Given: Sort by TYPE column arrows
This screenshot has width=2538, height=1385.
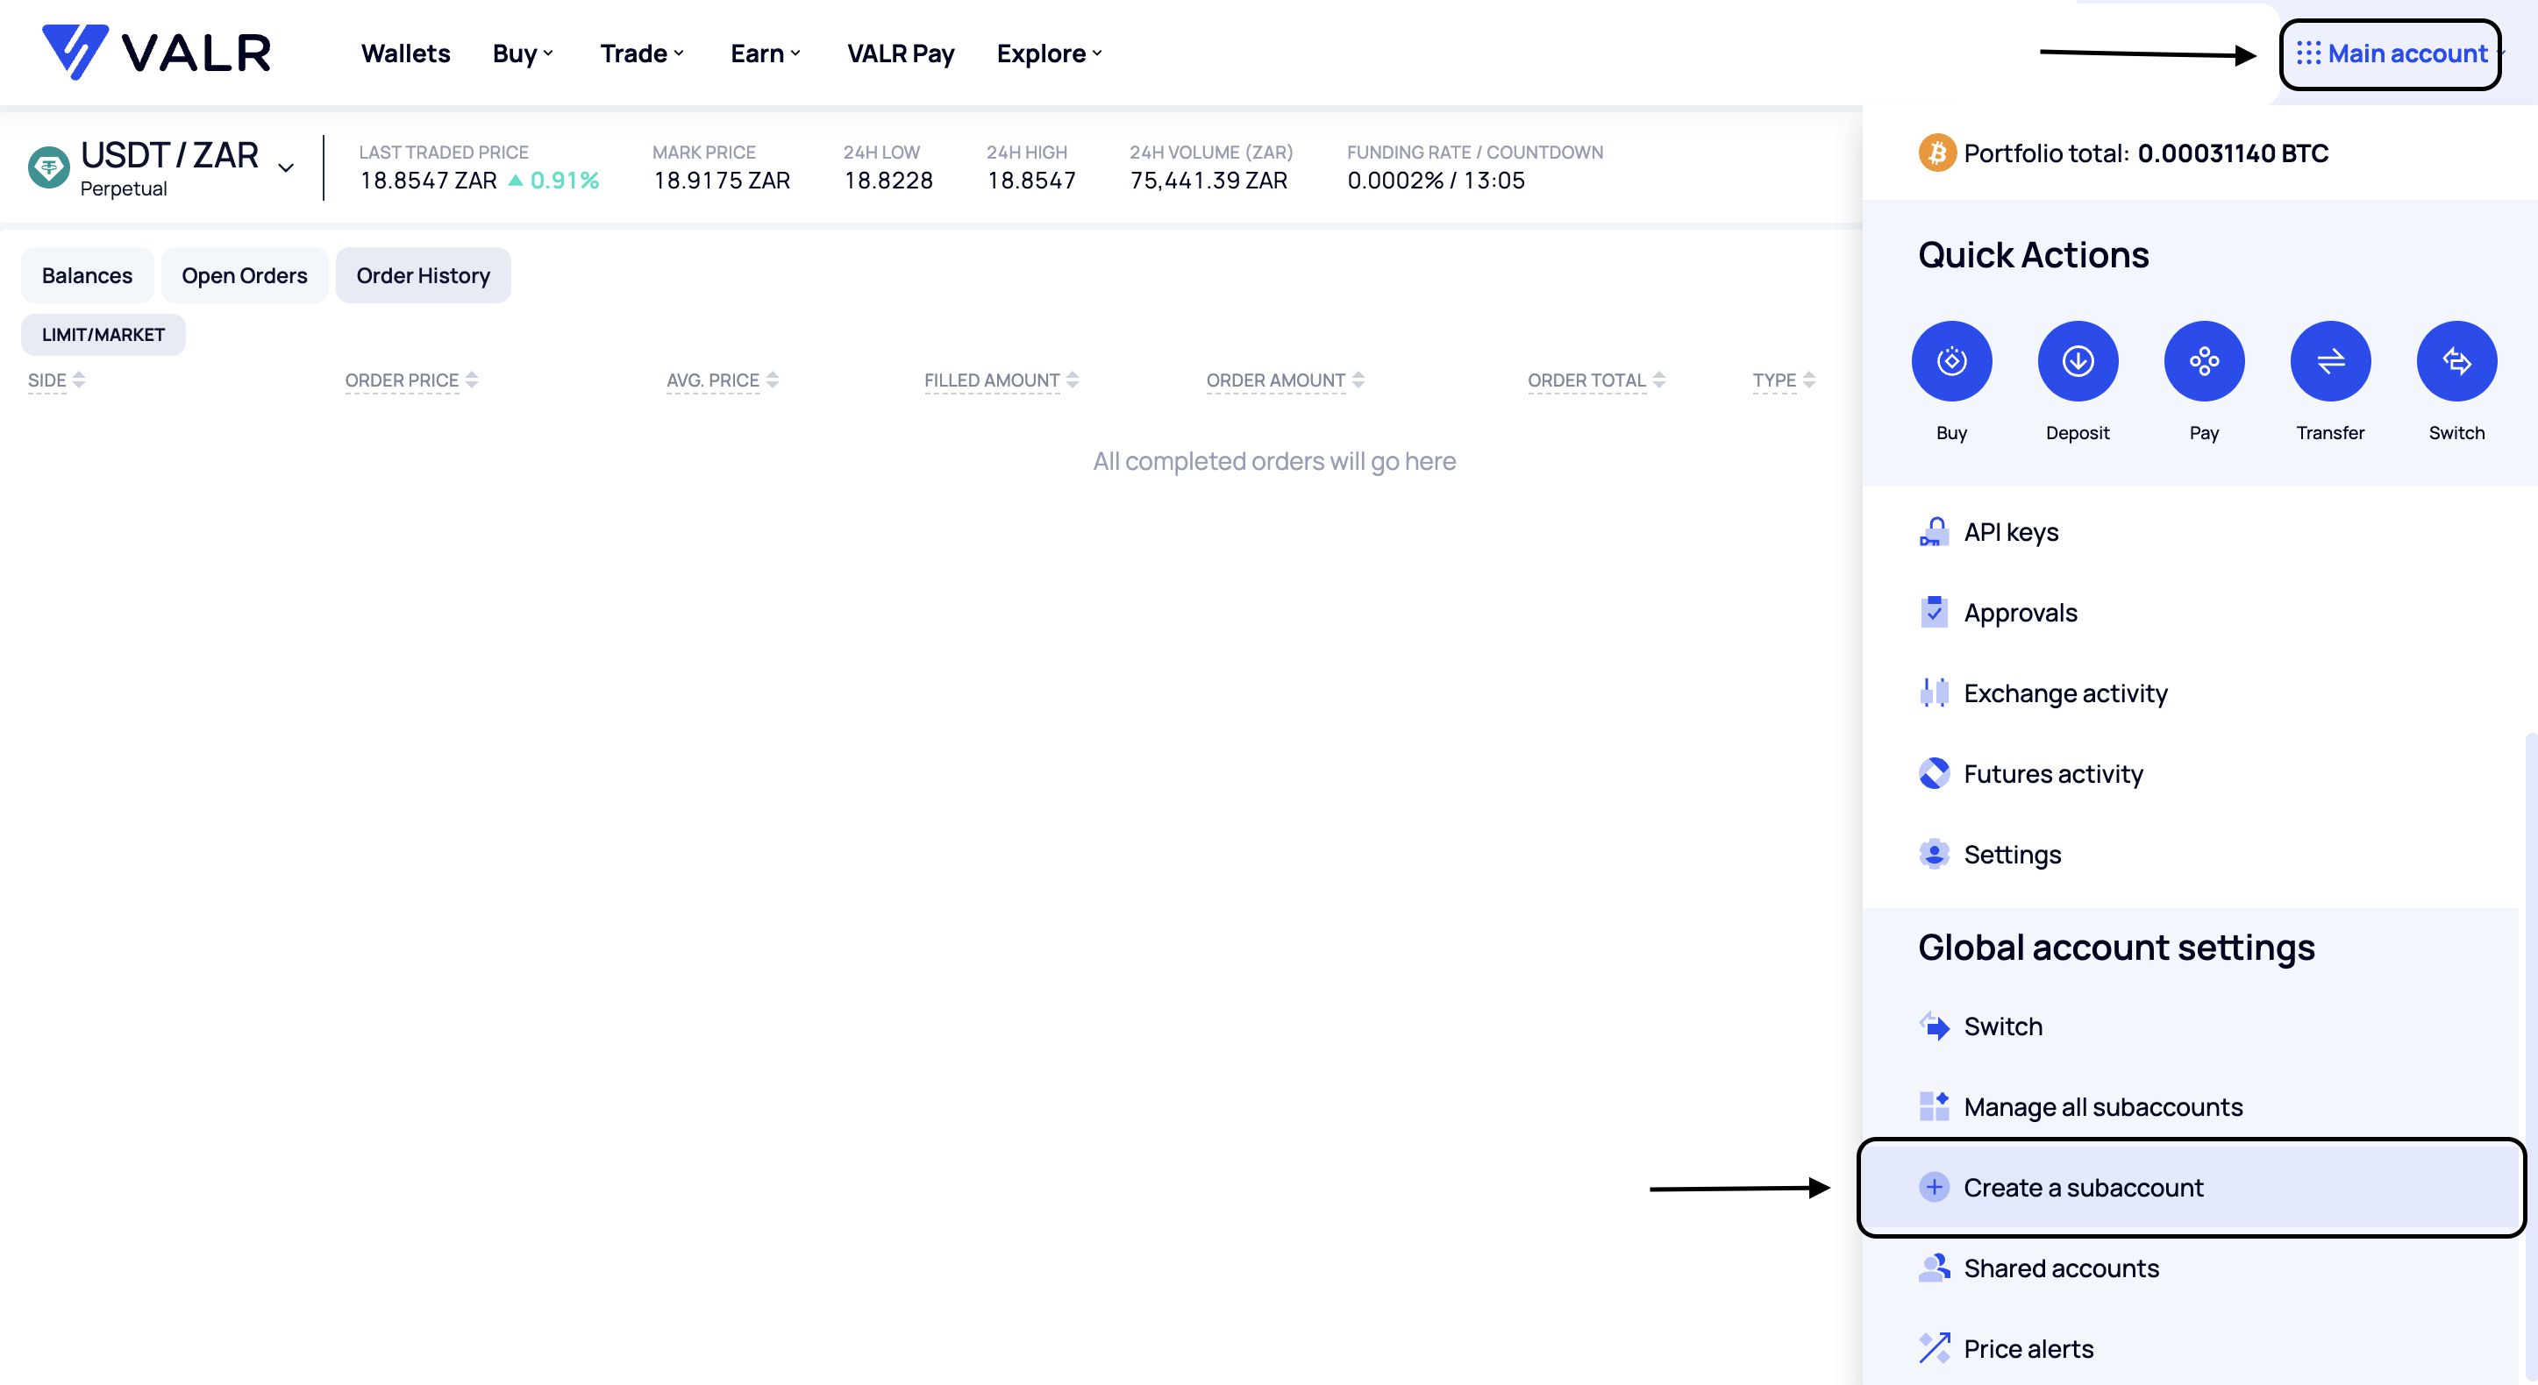Looking at the screenshot, I should [x=1809, y=380].
